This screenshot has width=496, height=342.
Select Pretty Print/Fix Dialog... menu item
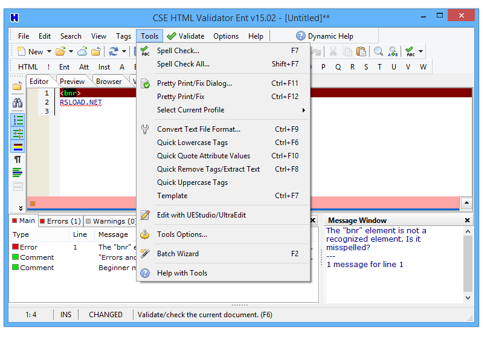(224, 83)
